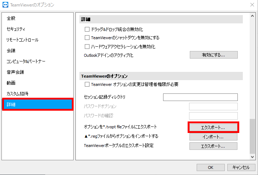Open コンピュータ&パートナー settings
The width and height of the screenshot is (258, 175).
point(26,61)
